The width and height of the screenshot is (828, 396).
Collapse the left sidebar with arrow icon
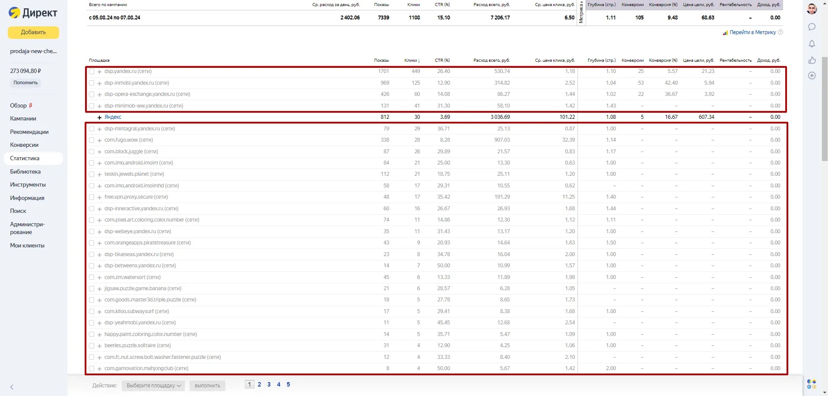click(x=12, y=387)
